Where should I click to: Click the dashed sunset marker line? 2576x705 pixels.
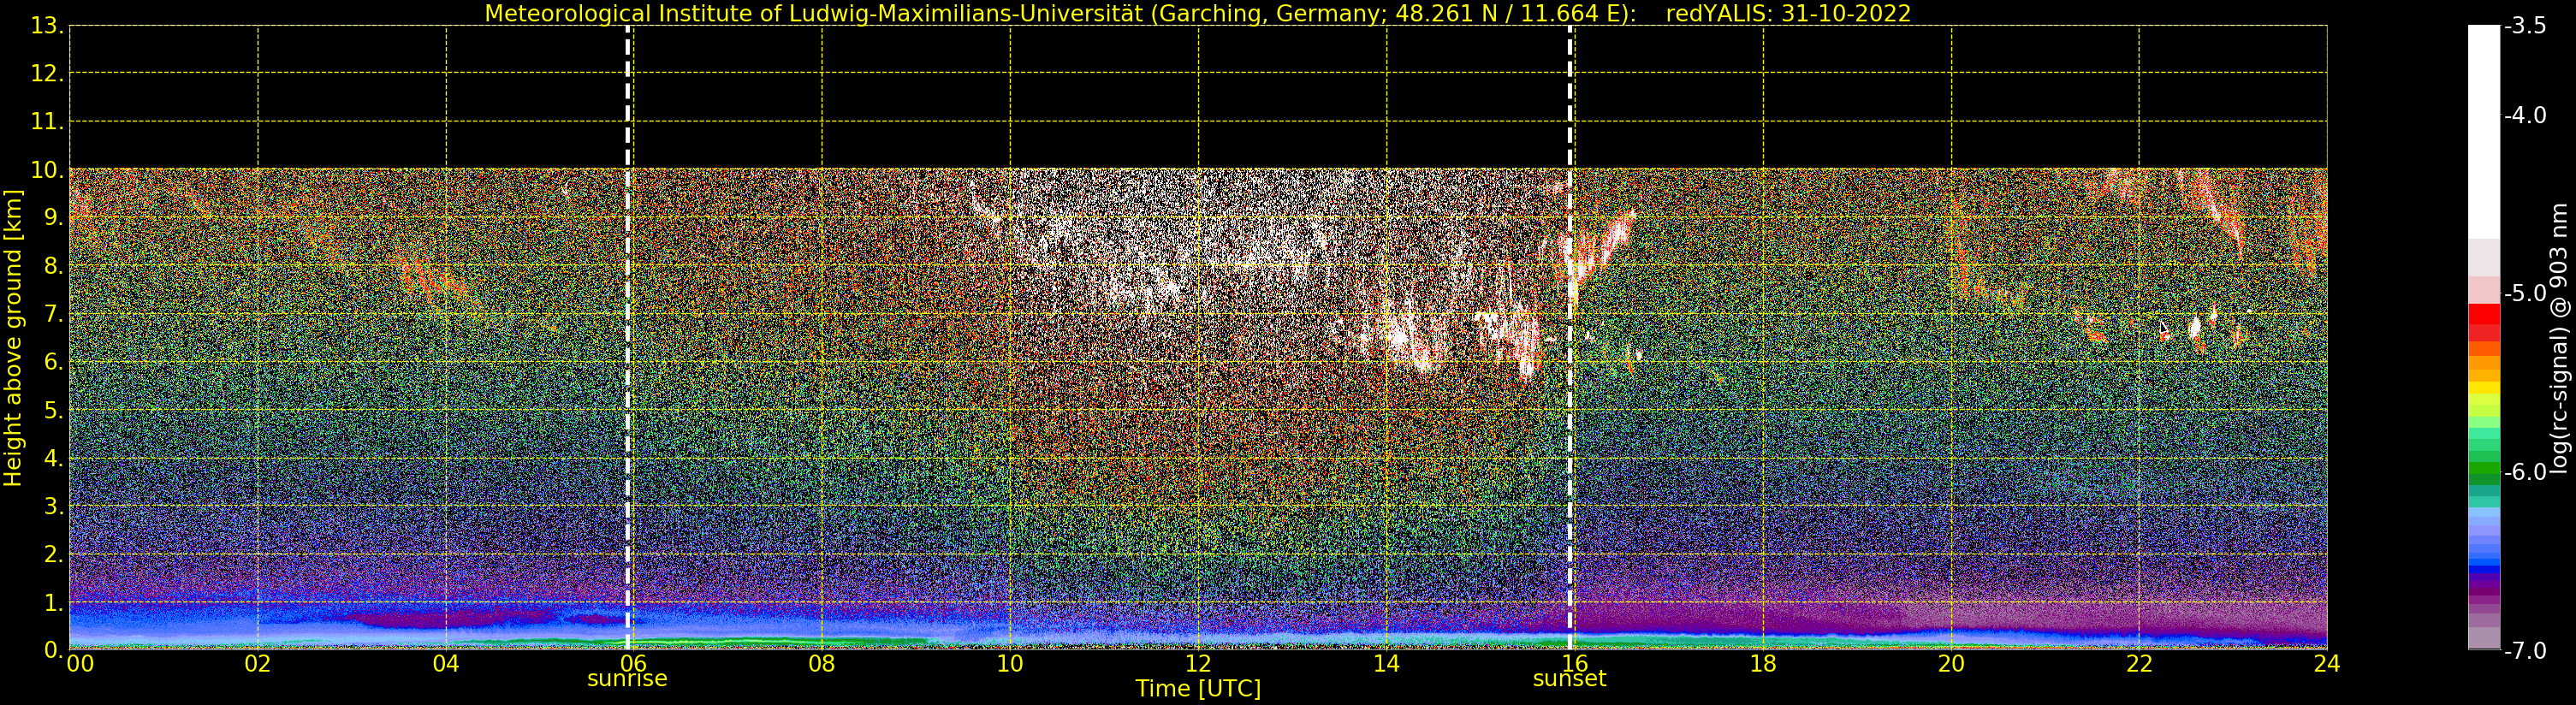pos(1570,338)
